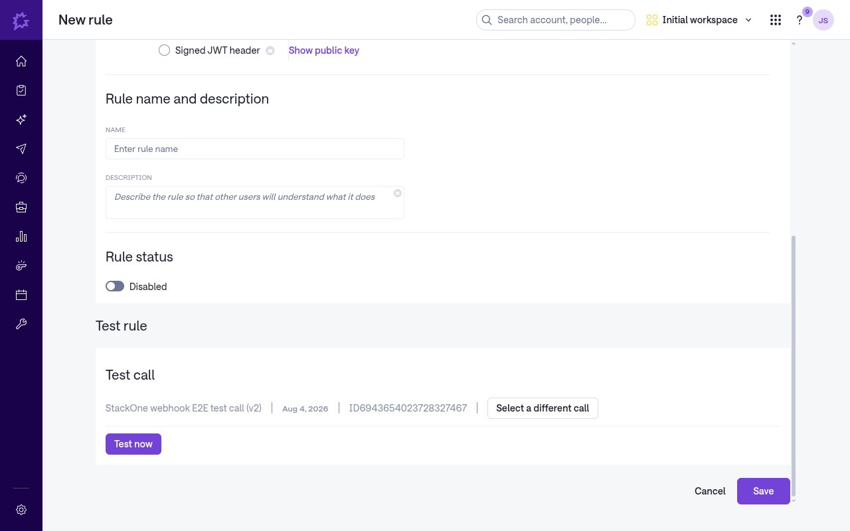The width and height of the screenshot is (850, 531).
Task: Click the Test rule heading
Action: [x=122, y=326]
